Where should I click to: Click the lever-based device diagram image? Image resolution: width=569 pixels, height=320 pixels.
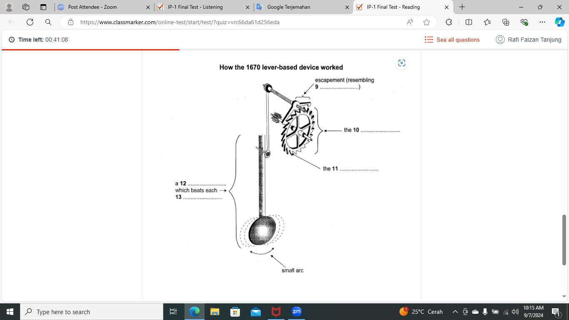coord(281,169)
